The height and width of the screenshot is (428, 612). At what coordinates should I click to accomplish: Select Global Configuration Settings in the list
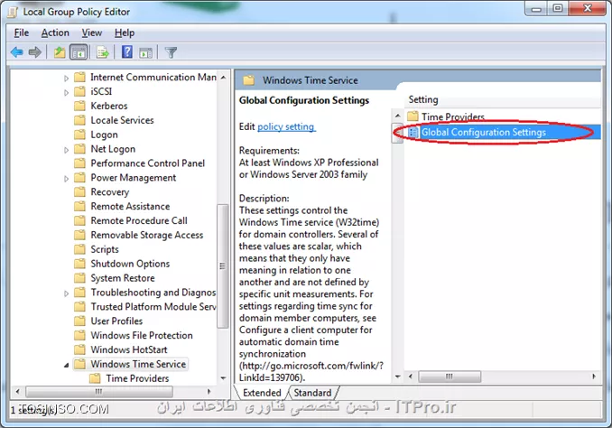(503, 133)
